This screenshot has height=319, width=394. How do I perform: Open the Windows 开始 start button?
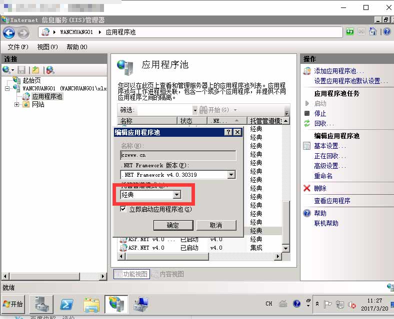click(13, 304)
